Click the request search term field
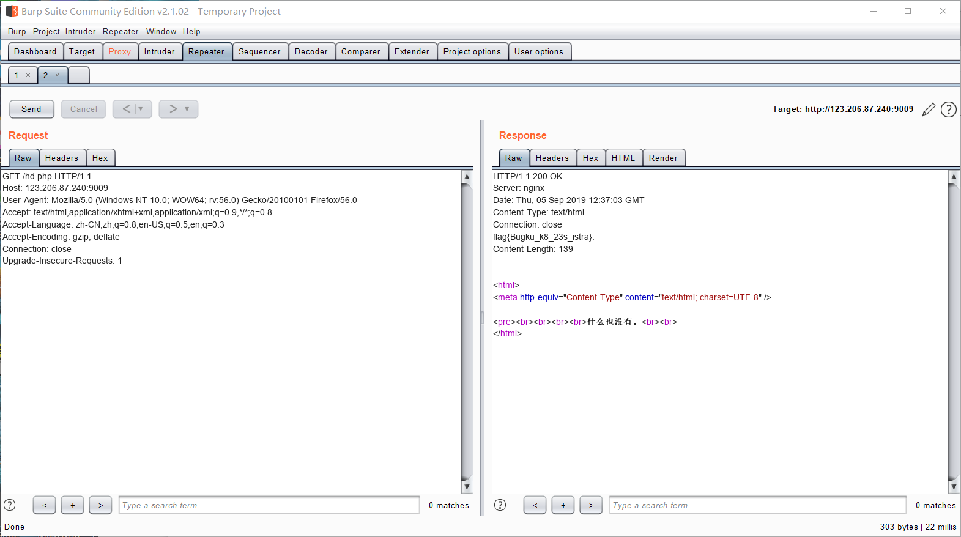This screenshot has width=961, height=537. coord(269,505)
